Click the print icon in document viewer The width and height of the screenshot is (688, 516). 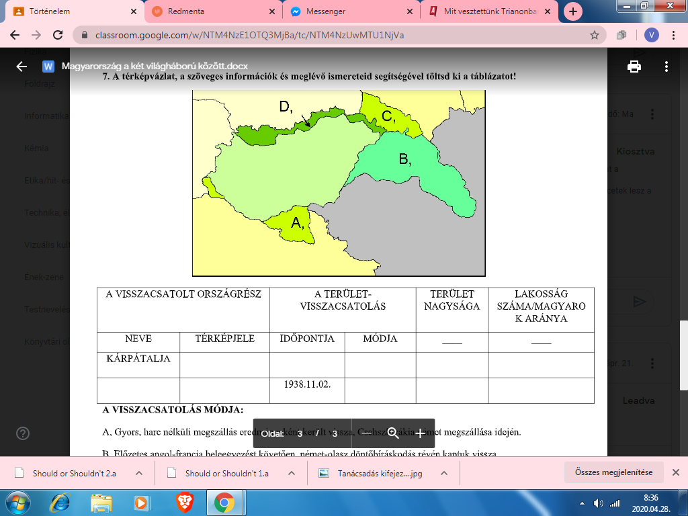[633, 67]
